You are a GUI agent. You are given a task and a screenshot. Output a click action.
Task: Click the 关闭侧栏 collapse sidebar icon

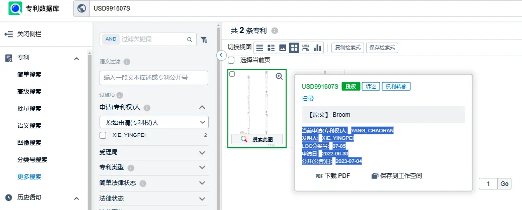tap(9, 34)
